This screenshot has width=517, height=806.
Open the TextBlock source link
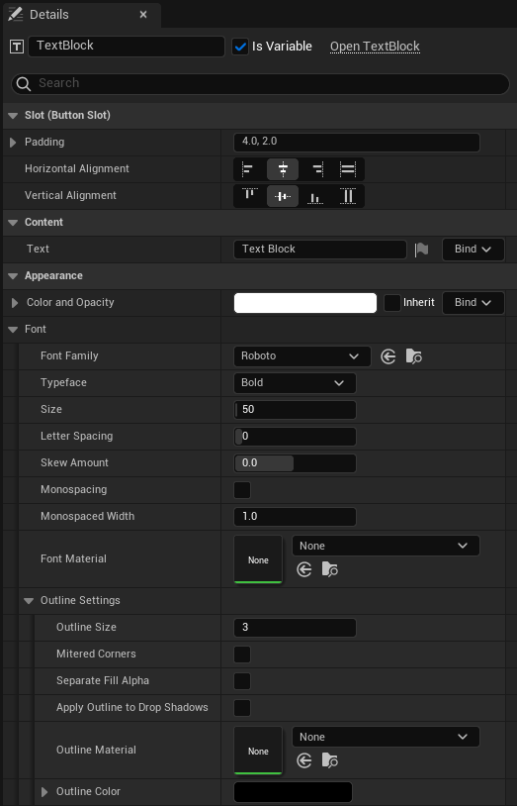(x=375, y=47)
